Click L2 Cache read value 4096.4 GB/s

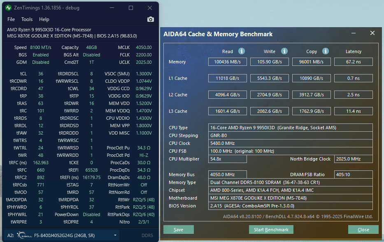point(228,95)
